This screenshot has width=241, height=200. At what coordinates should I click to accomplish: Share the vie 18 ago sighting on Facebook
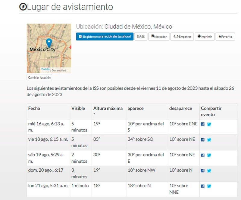[202, 140]
